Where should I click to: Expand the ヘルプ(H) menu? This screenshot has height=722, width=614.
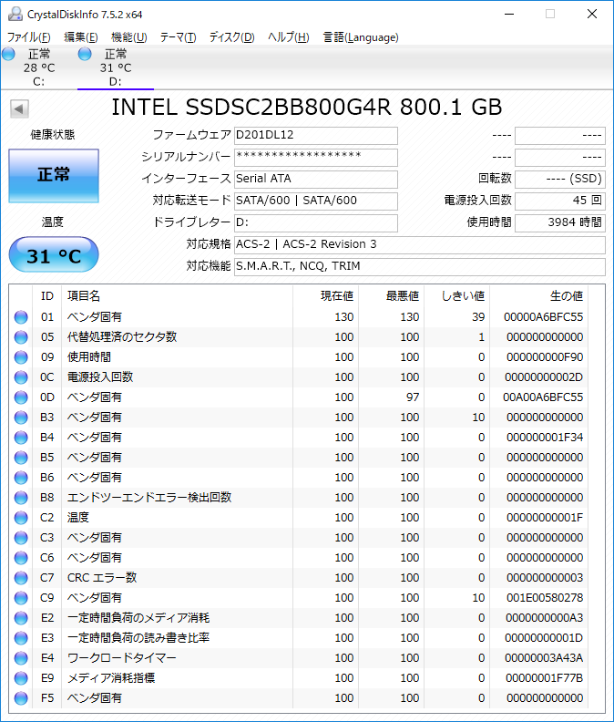[x=288, y=37]
